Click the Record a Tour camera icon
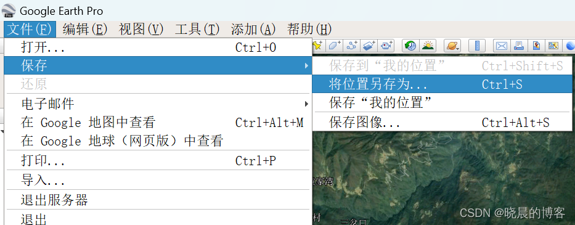The image size is (575, 225). [x=386, y=46]
